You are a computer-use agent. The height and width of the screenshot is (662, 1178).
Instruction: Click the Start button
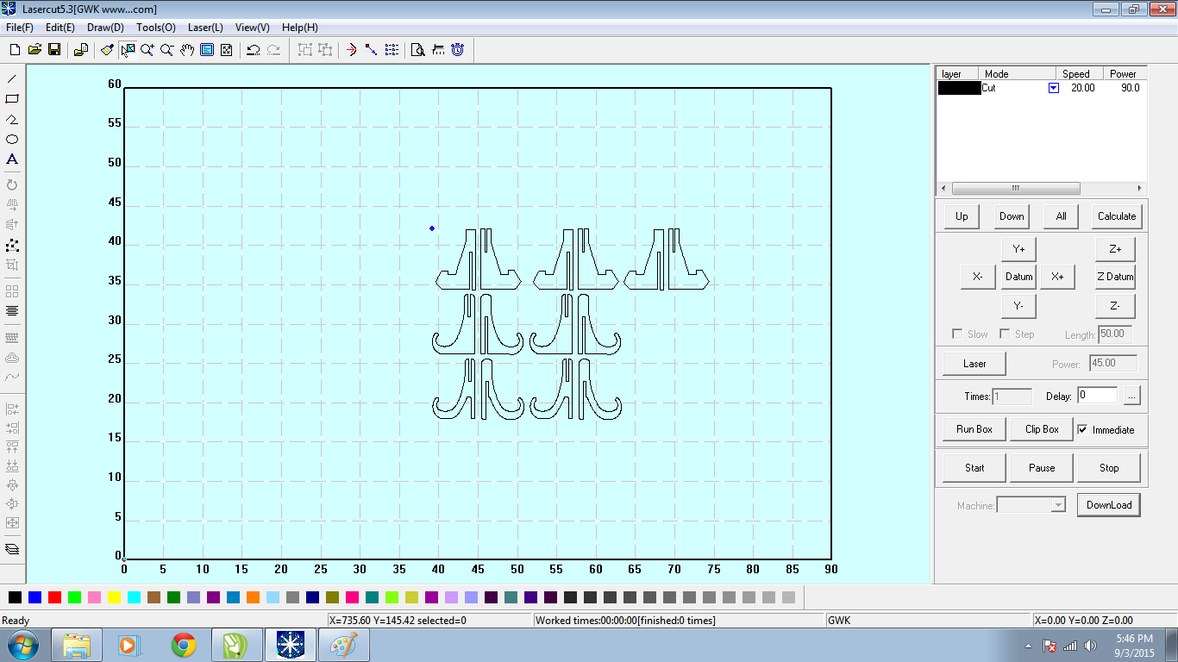[x=974, y=468]
